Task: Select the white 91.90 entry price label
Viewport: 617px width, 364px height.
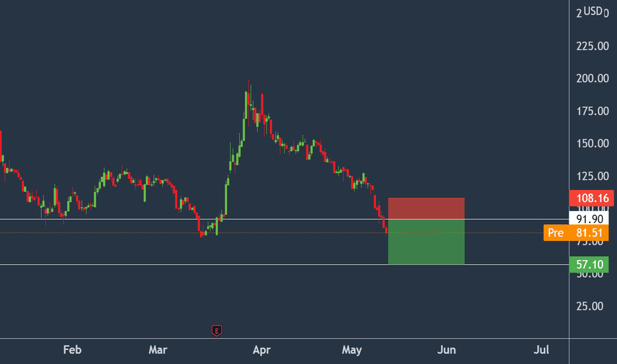Action: [589, 219]
